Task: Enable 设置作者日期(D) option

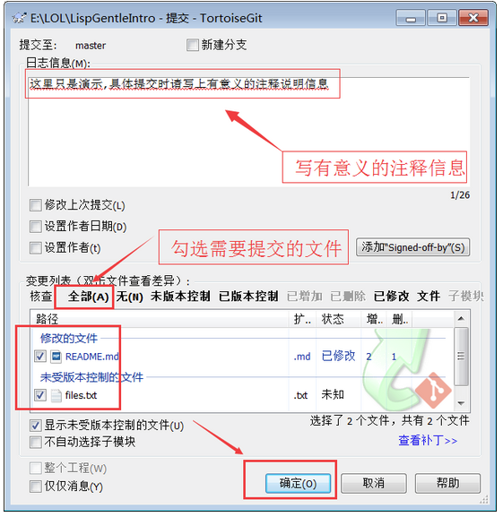Action: tap(35, 227)
